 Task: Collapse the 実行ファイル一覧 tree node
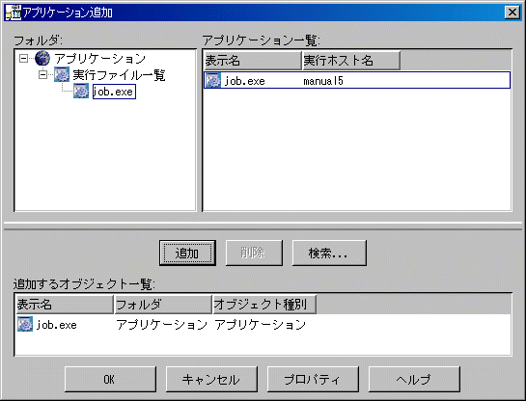(42, 74)
